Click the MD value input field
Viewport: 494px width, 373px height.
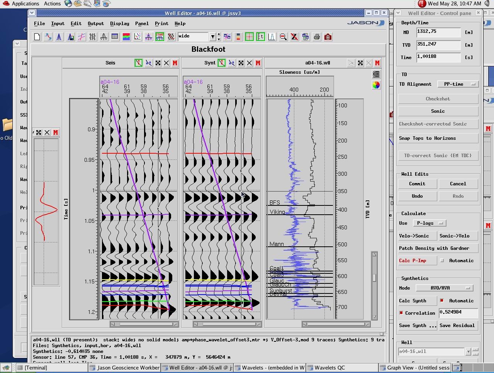(x=438, y=32)
